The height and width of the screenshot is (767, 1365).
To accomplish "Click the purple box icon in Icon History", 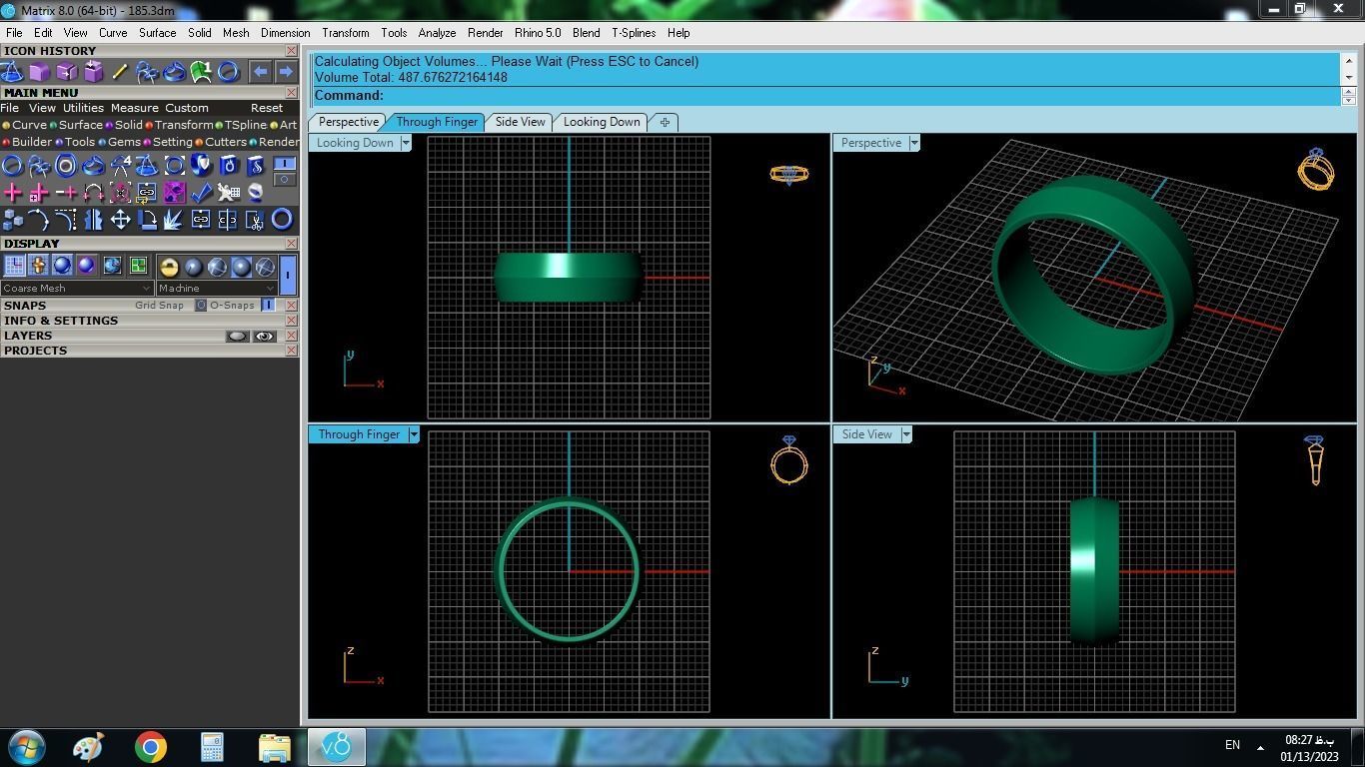I will pos(39,72).
